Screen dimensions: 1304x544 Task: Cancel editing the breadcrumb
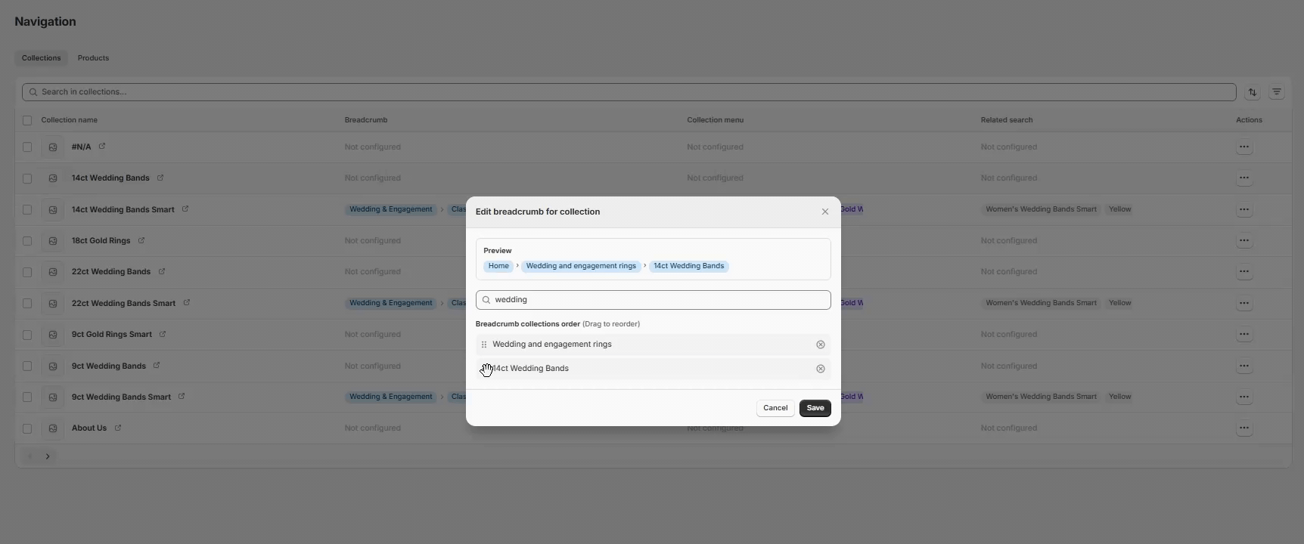(775, 408)
